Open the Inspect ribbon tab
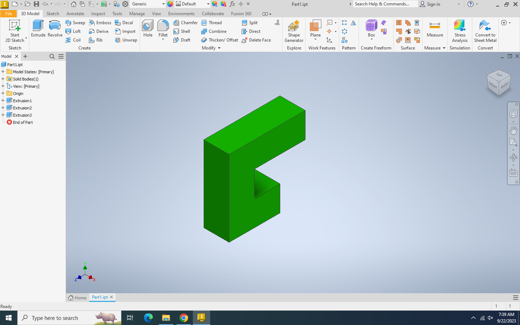This screenshot has width=520, height=325. tap(98, 14)
